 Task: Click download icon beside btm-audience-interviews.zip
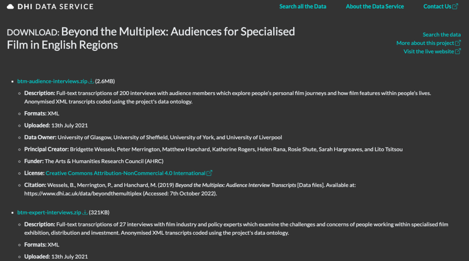coord(91,81)
